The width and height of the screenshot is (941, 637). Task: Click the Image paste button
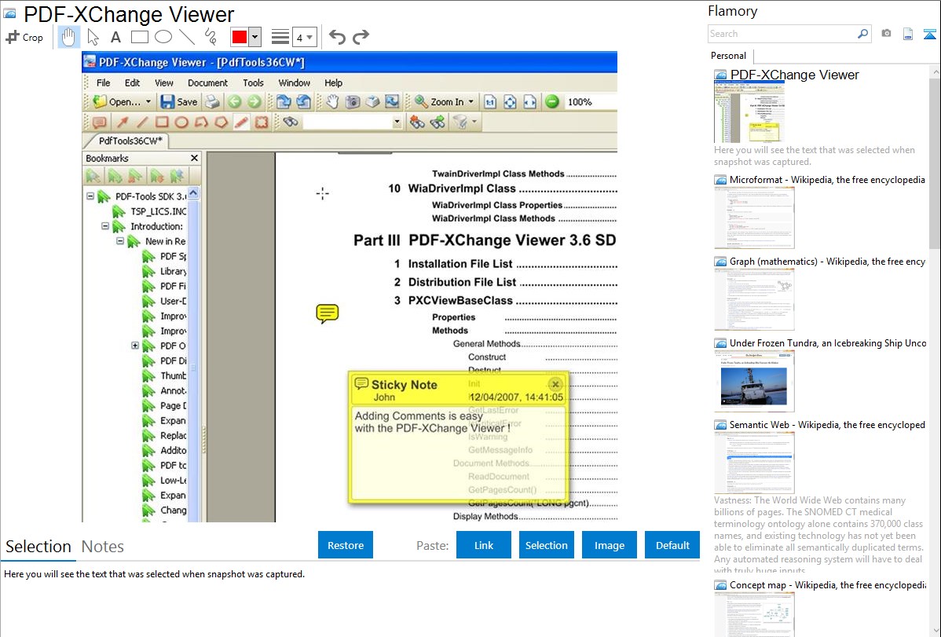pos(609,545)
